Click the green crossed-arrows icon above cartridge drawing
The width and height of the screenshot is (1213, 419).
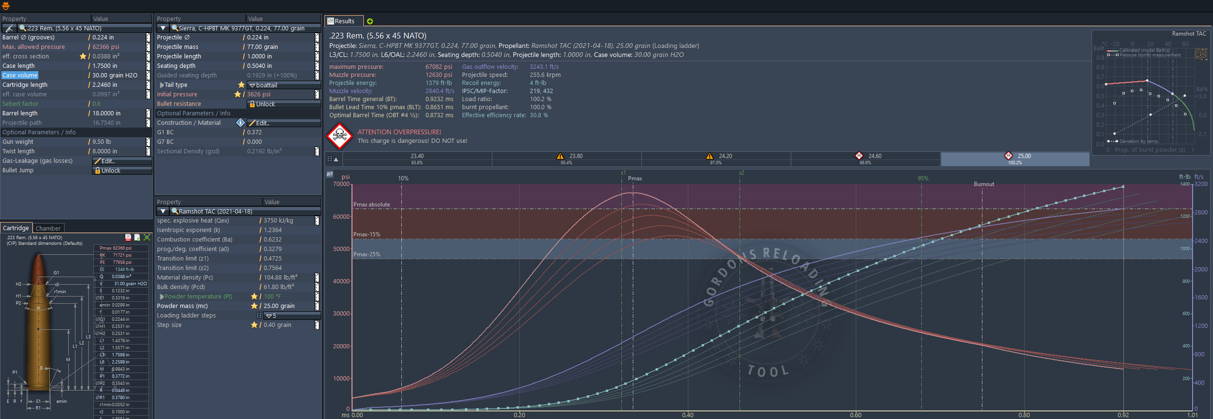(x=147, y=237)
